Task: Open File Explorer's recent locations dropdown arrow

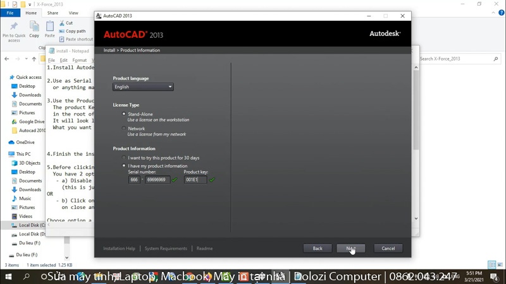Action: [28, 59]
